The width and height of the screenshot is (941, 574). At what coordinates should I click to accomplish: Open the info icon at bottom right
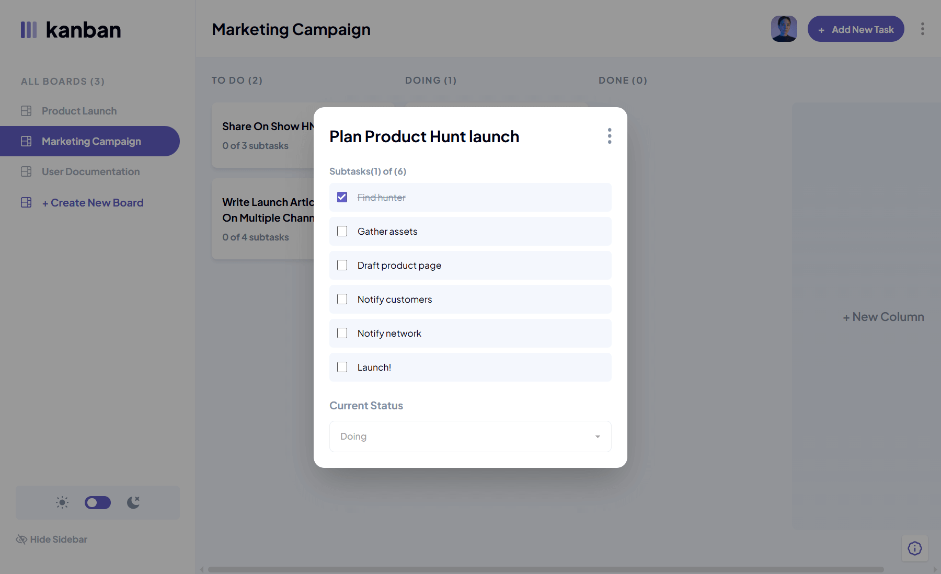[x=914, y=548]
